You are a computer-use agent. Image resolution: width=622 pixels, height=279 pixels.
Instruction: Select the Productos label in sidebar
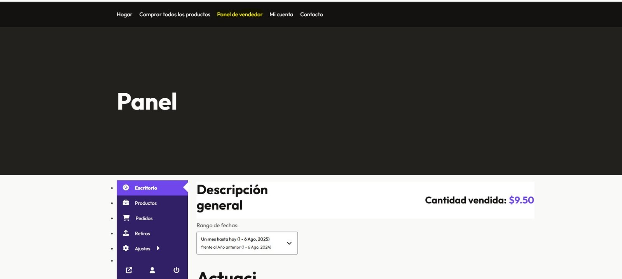146,203
